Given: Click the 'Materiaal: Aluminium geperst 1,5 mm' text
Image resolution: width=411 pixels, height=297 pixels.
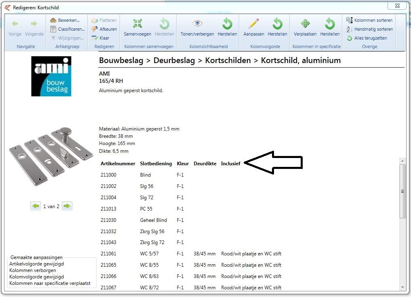Looking at the screenshot, I should 139,129.
